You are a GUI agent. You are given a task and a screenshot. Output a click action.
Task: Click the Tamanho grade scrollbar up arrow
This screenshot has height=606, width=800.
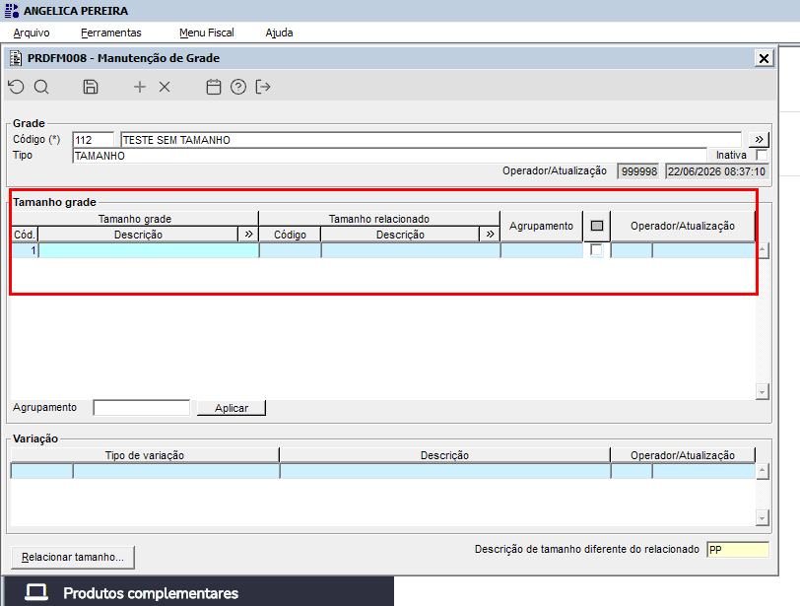point(763,250)
